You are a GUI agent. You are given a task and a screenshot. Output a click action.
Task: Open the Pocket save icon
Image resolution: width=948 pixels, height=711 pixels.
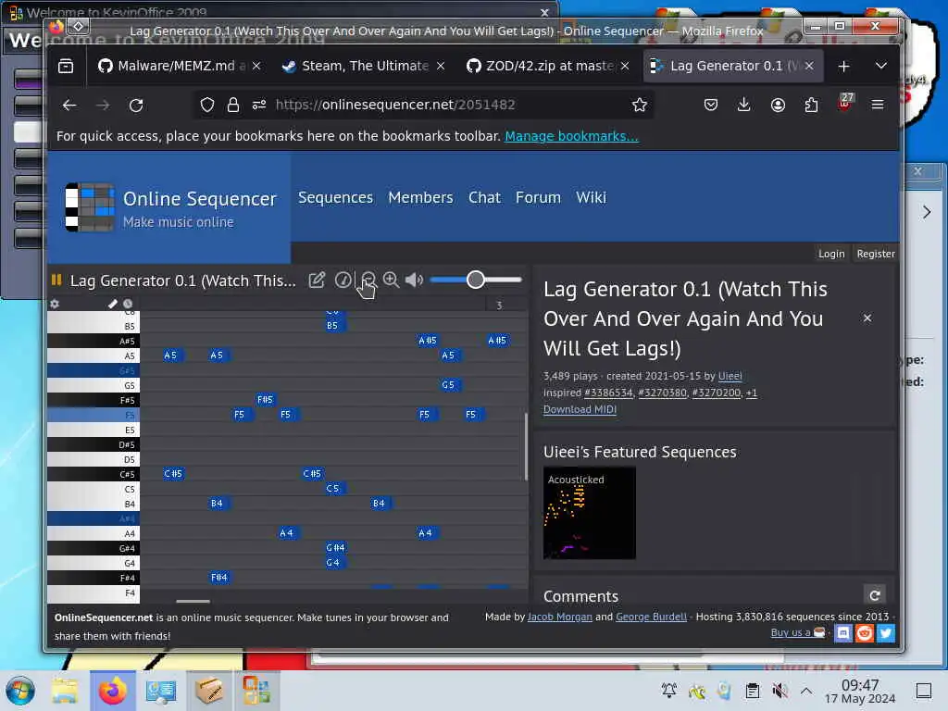[711, 106]
